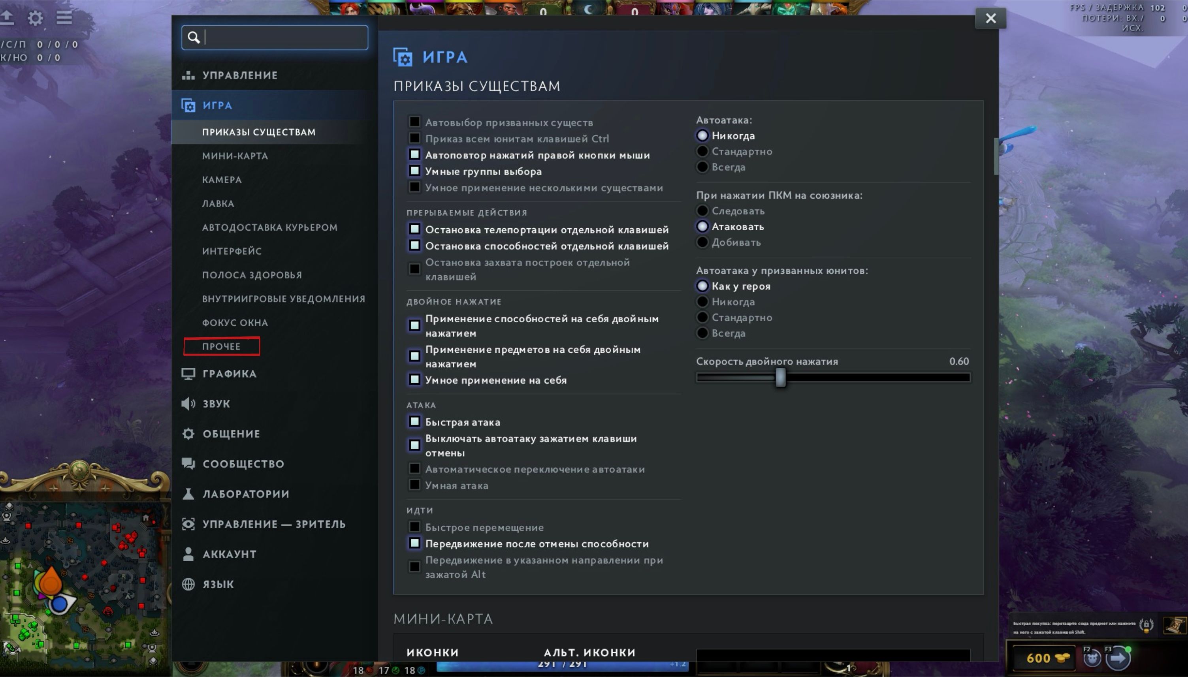Enable Быстрая атака checkbox
1188x677 pixels.
(x=414, y=421)
